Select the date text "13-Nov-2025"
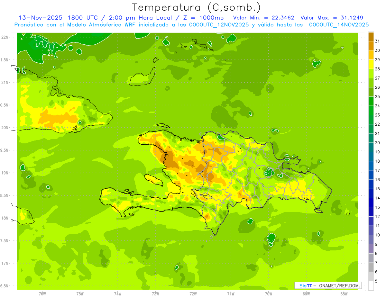The width and height of the screenshot is (386, 298). [40, 18]
